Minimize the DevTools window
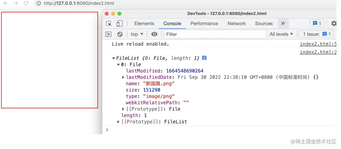The width and height of the screenshot is (341, 149). pos(113,14)
